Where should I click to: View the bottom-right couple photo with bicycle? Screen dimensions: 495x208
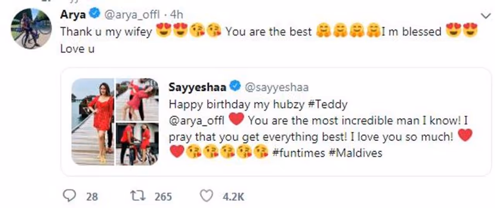coord(137,143)
